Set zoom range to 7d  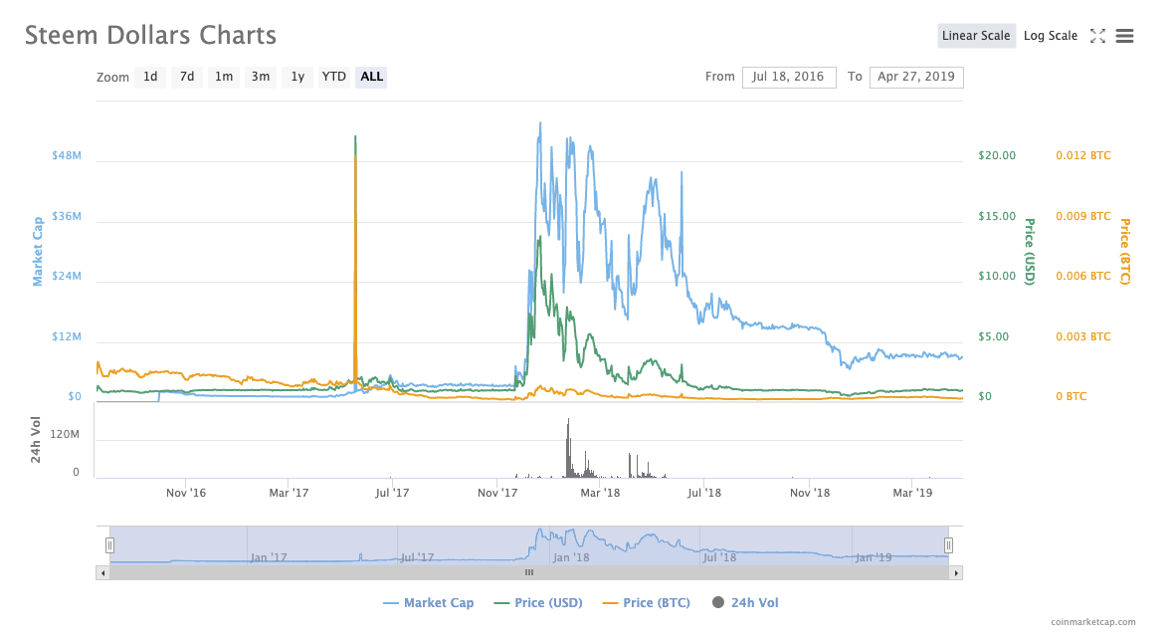(x=187, y=77)
